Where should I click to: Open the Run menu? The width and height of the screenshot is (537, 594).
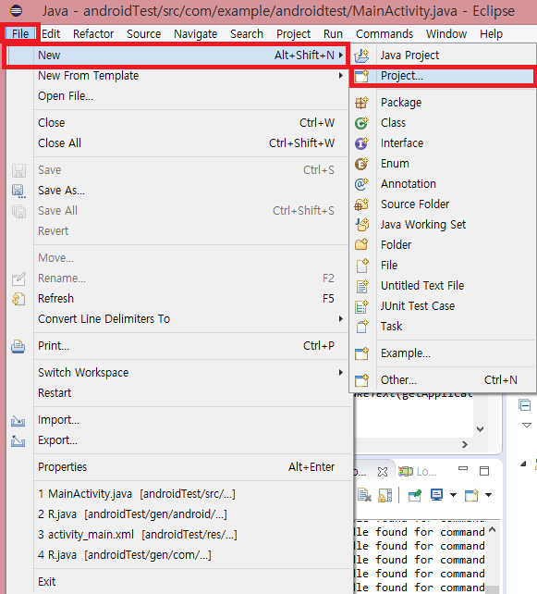click(x=333, y=34)
